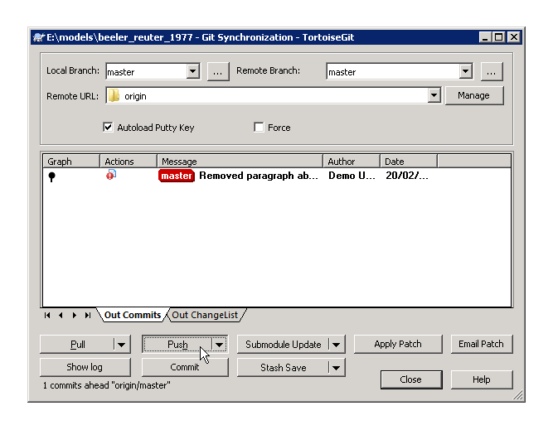Open the Push button dropdown arrow
Viewport: 553px width, 430px height.
pyautogui.click(x=219, y=345)
